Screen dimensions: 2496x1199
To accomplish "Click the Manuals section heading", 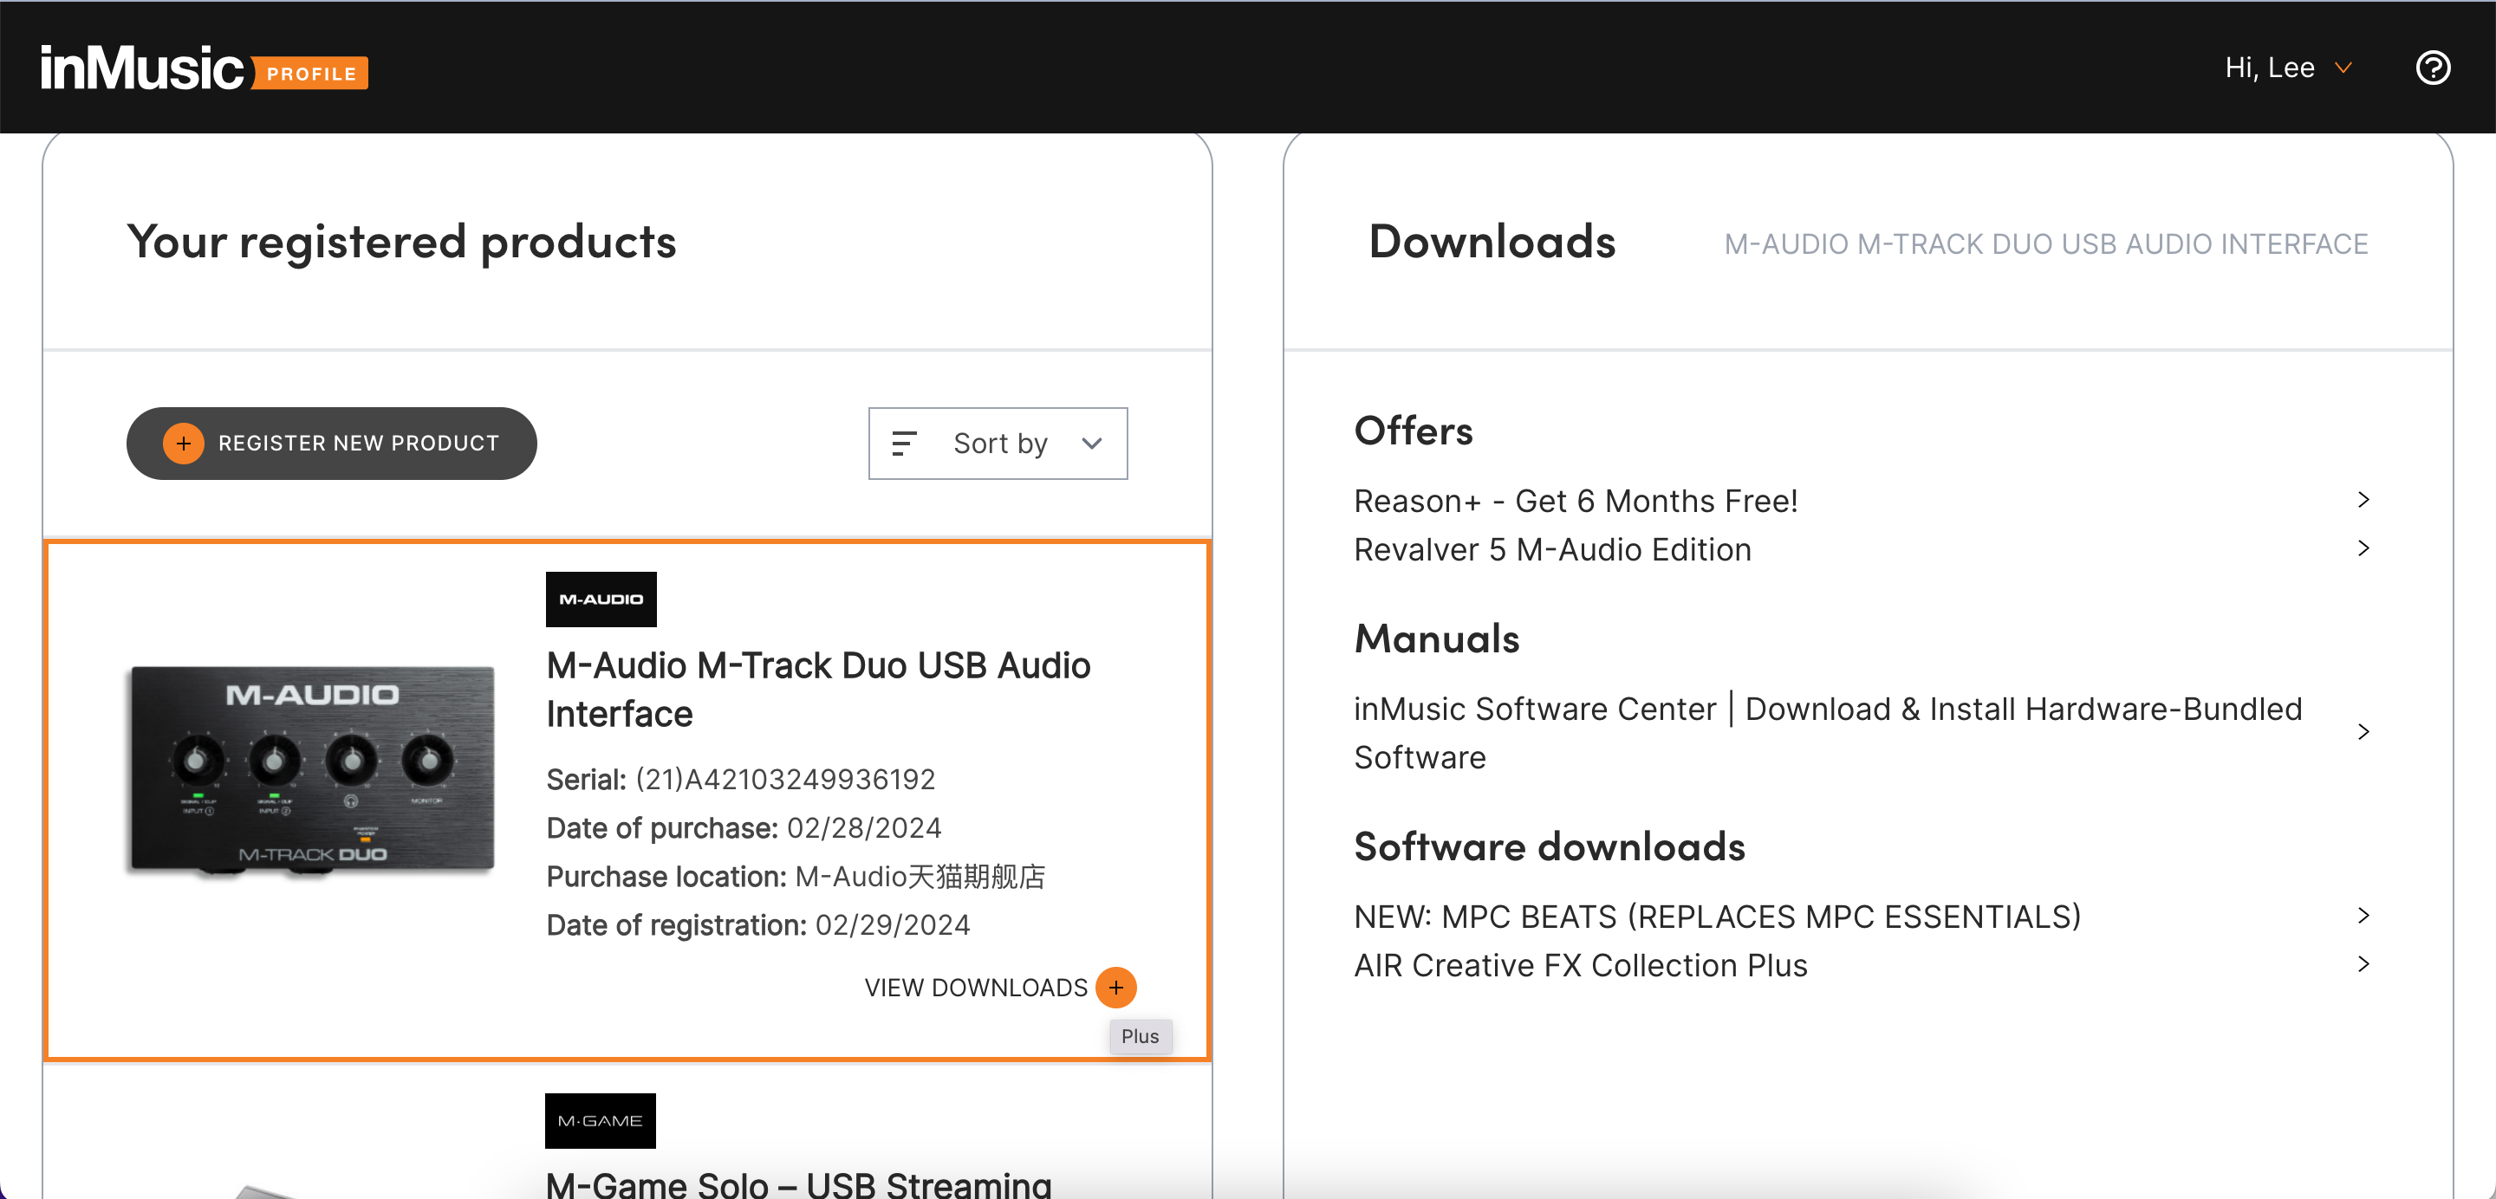I will [x=1436, y=638].
